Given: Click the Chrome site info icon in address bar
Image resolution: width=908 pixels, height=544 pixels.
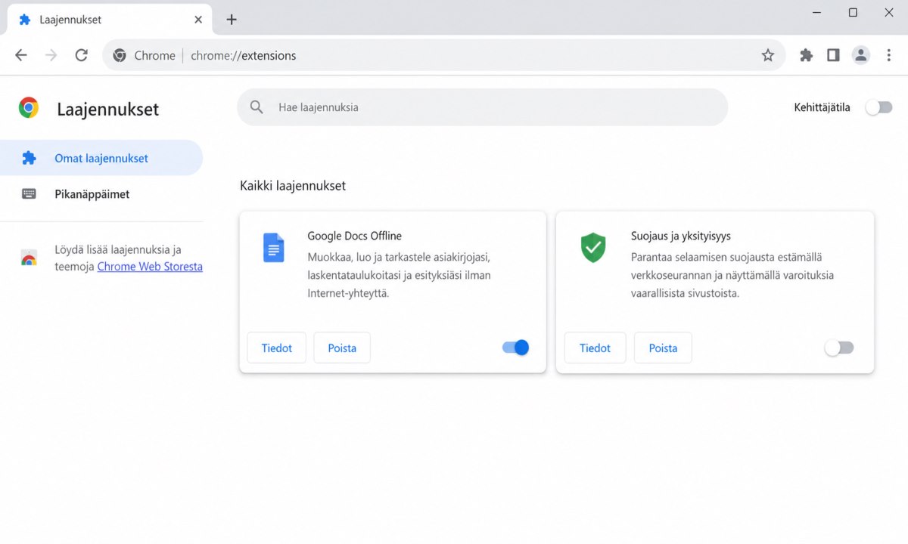Looking at the screenshot, I should pyautogui.click(x=120, y=55).
